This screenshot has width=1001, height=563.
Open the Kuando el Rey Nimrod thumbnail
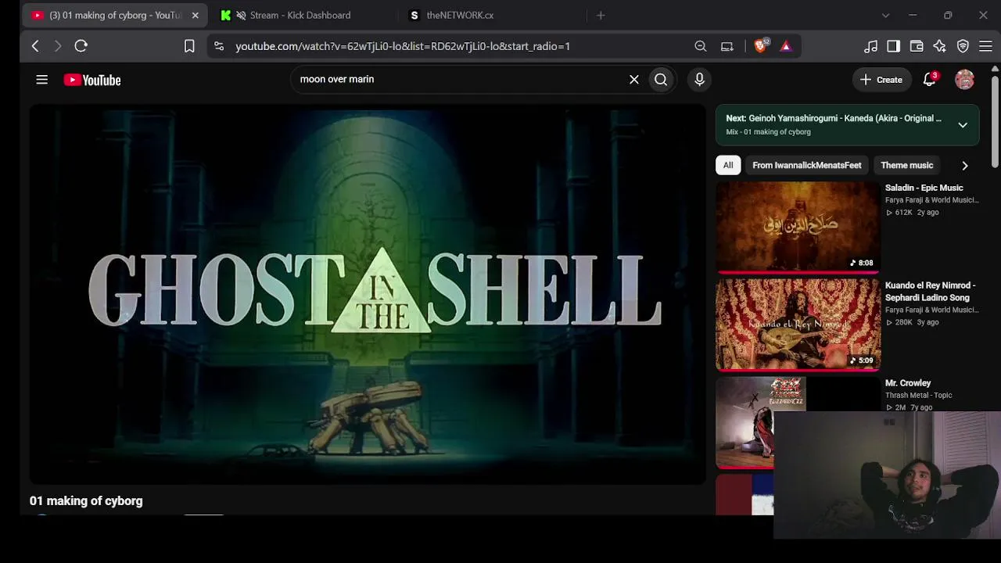click(x=798, y=325)
